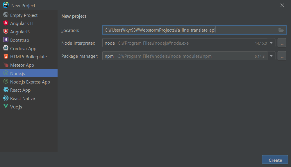Click node version 14.15.0 text
This screenshot has width=291, height=167.
(261, 43)
